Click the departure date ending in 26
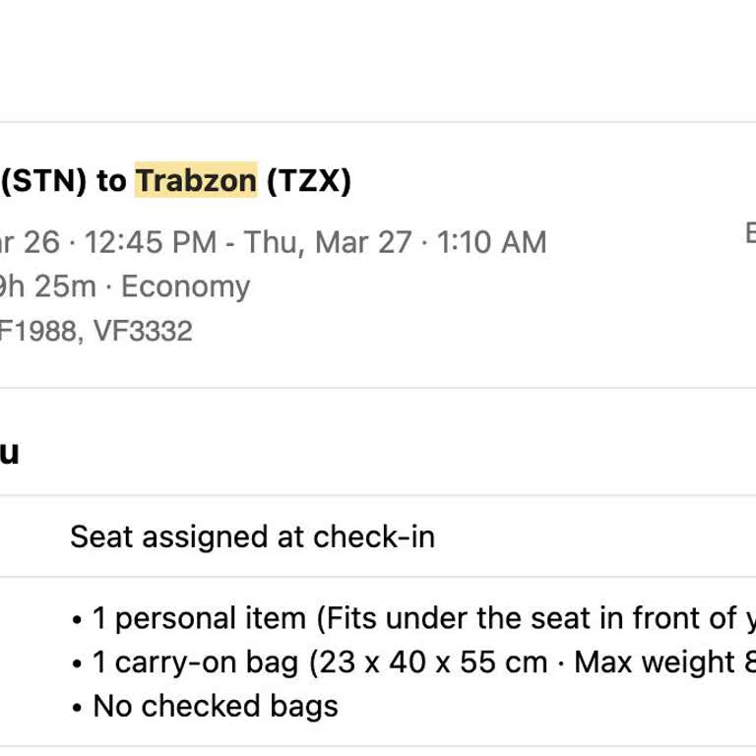The width and height of the screenshot is (756, 756). click(x=30, y=242)
